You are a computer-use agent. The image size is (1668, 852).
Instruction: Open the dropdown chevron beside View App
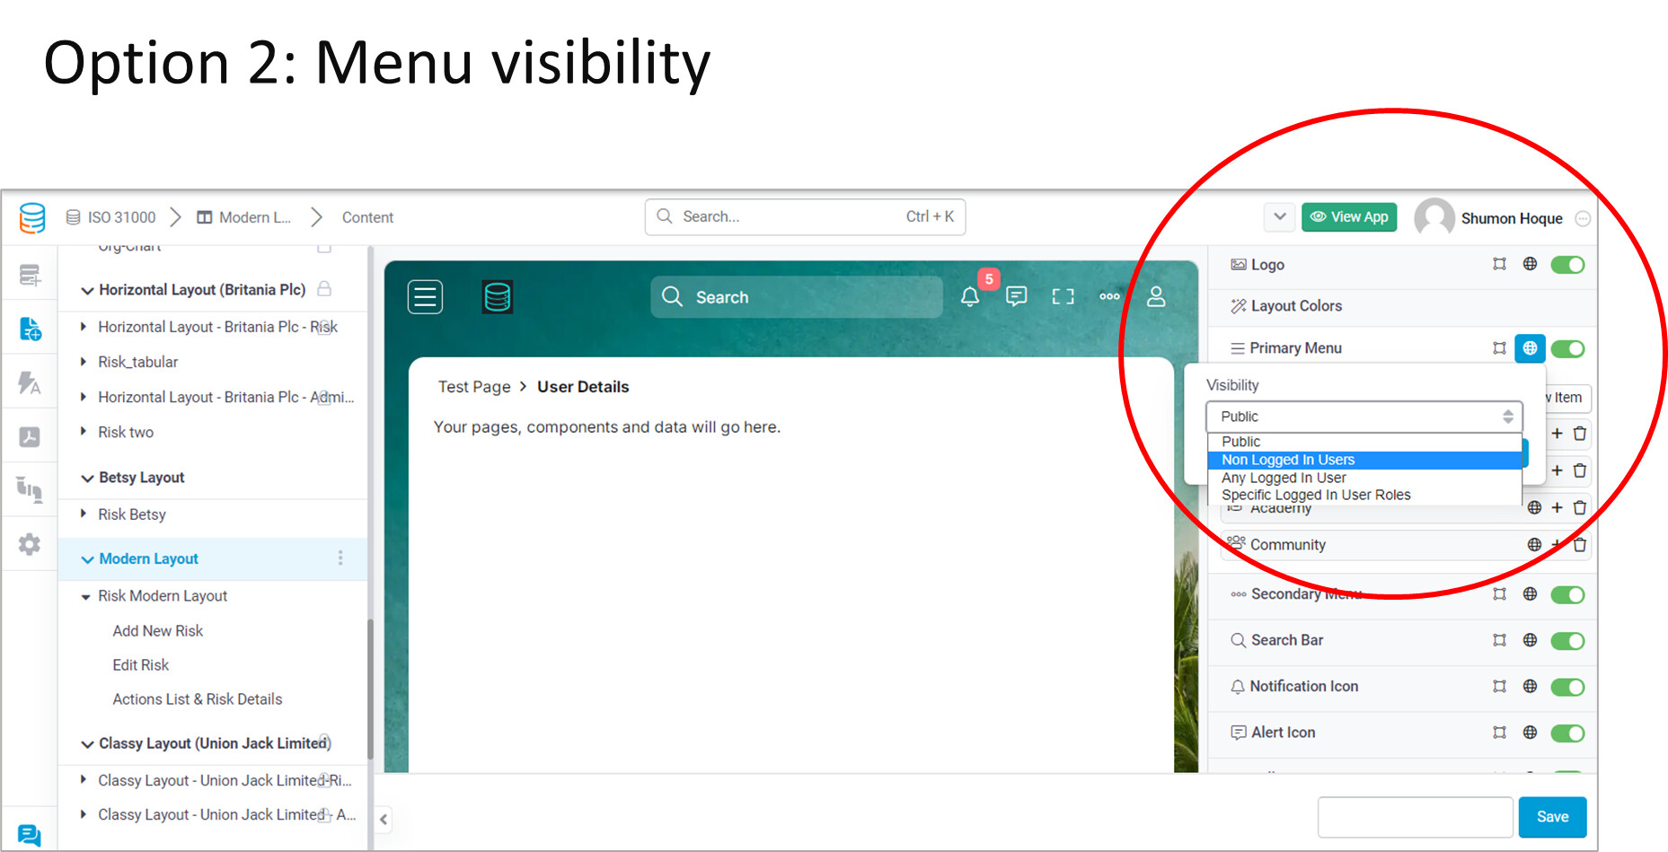click(x=1279, y=216)
